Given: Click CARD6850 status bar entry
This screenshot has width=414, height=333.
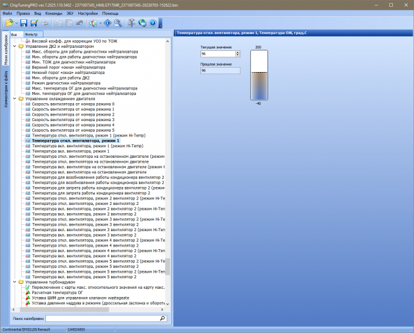Looking at the screenshot, I should coord(76,329).
